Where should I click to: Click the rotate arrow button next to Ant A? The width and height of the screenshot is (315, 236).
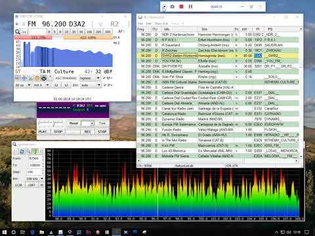pos(56,85)
